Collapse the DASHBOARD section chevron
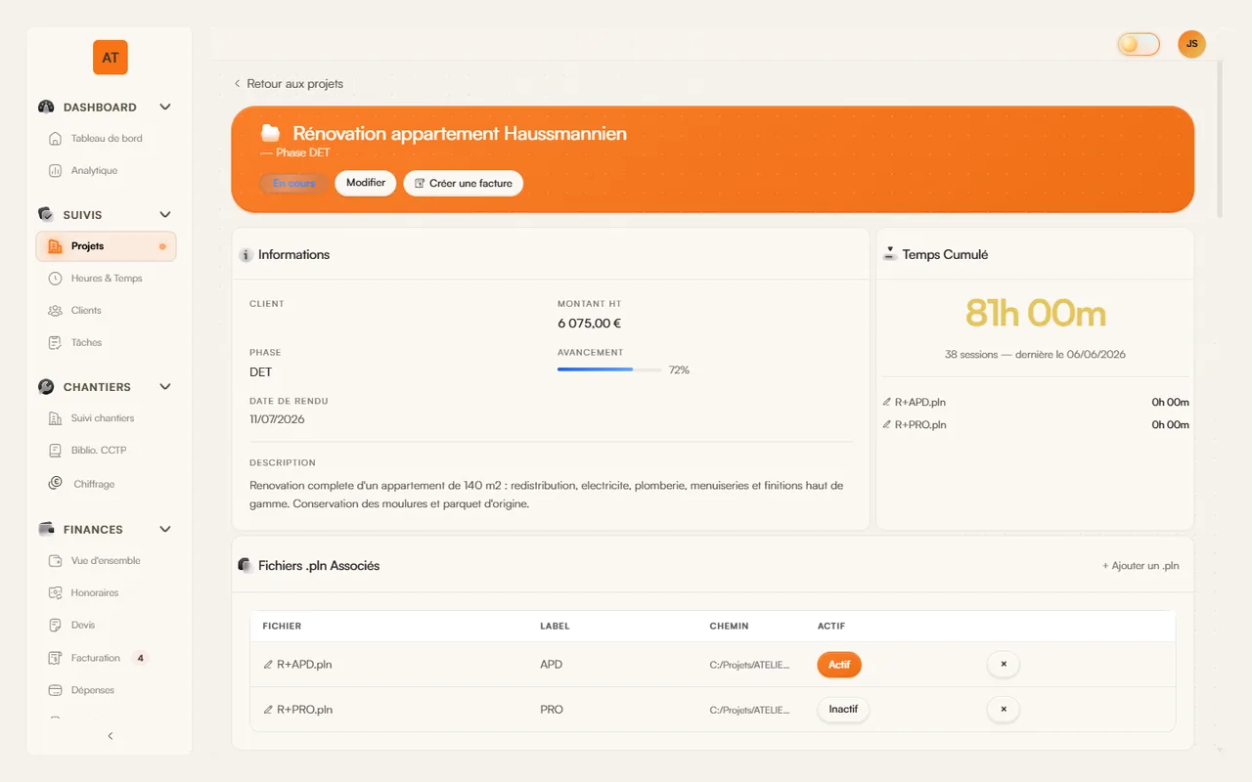Image resolution: width=1252 pixels, height=782 pixels. tap(165, 108)
